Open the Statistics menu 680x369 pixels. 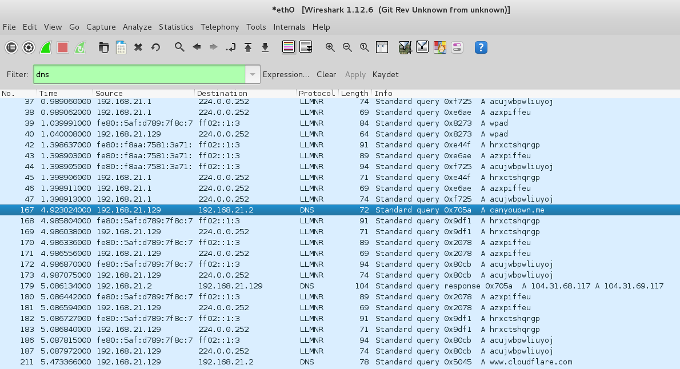coord(176,27)
